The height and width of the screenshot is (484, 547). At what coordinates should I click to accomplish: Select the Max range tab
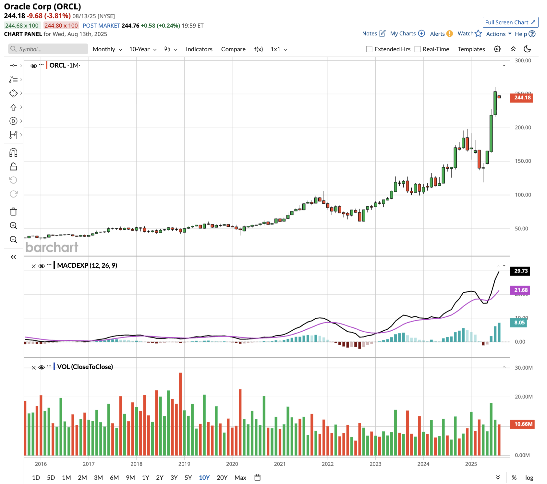pos(240,478)
